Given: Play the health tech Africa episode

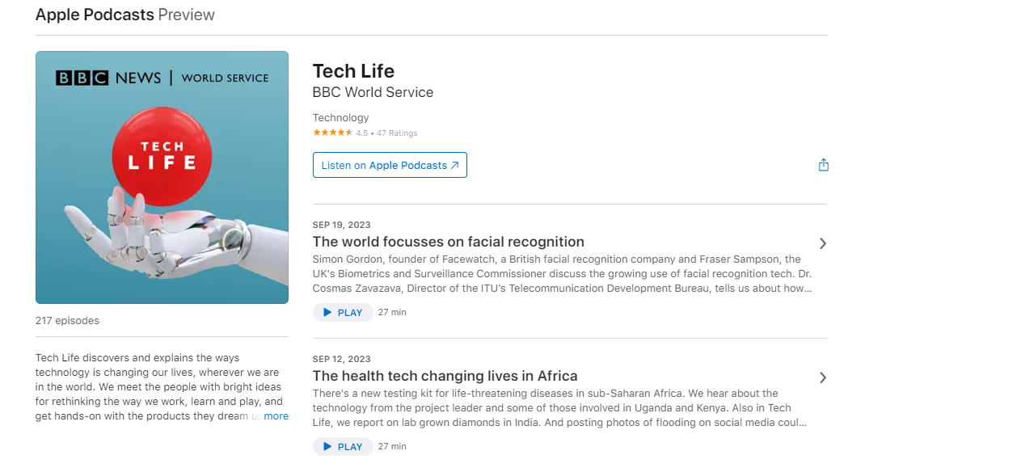Looking at the screenshot, I should tap(343, 446).
